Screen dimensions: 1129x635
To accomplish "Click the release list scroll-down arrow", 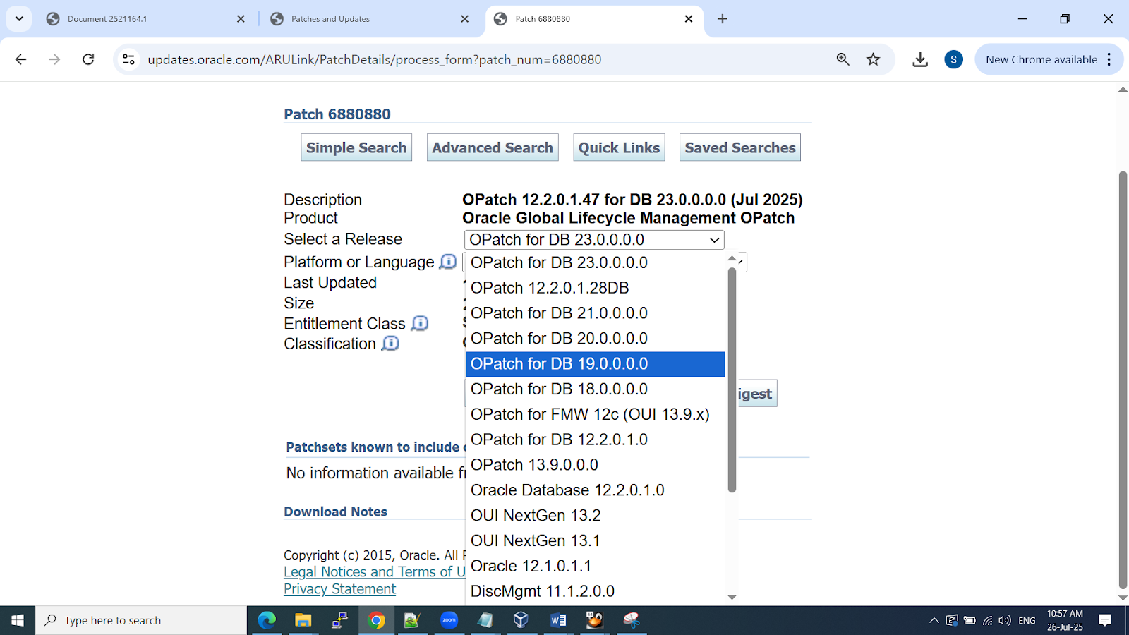I will 732,598.
